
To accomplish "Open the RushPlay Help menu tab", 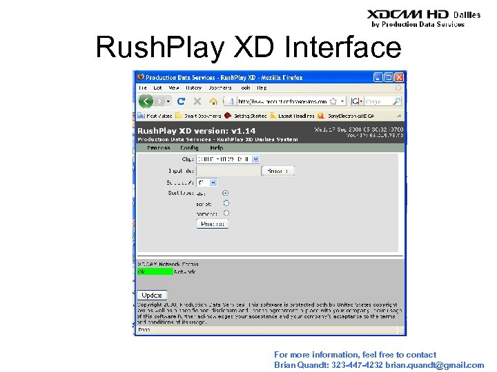I will (x=217, y=147).
